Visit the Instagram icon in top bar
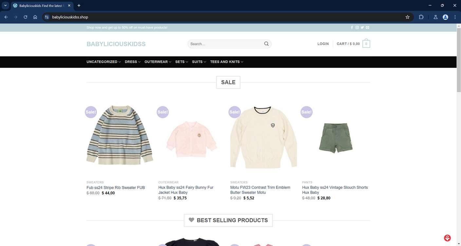Image resolution: width=461 pixels, height=246 pixels. click(357, 27)
